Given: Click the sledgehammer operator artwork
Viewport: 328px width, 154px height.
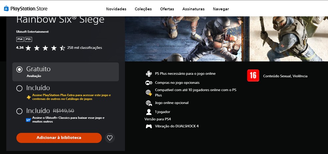Looking at the screenshot, I should click(289, 39).
